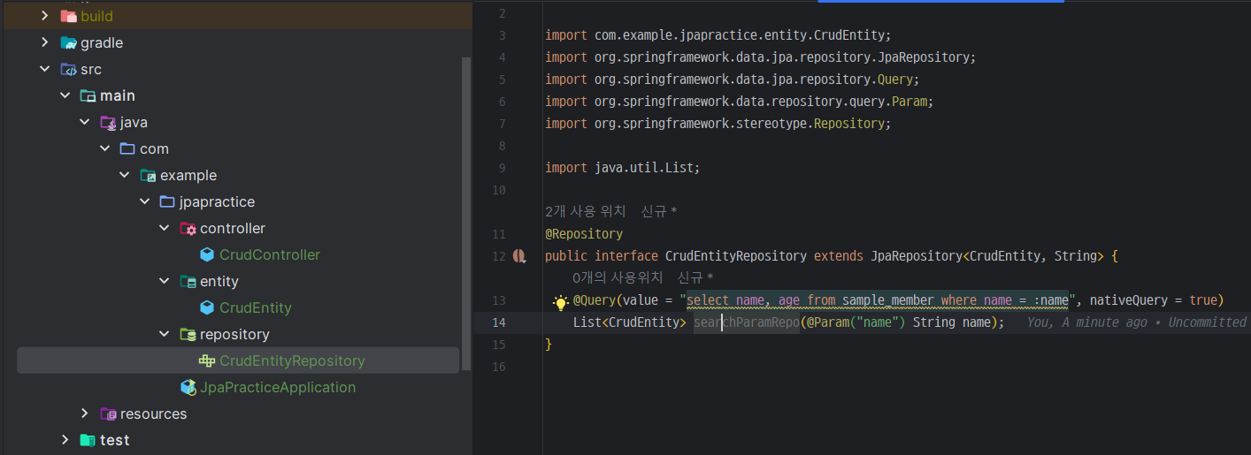Click the Param import on line 6
The width and height of the screenshot is (1251, 455).
[740, 102]
